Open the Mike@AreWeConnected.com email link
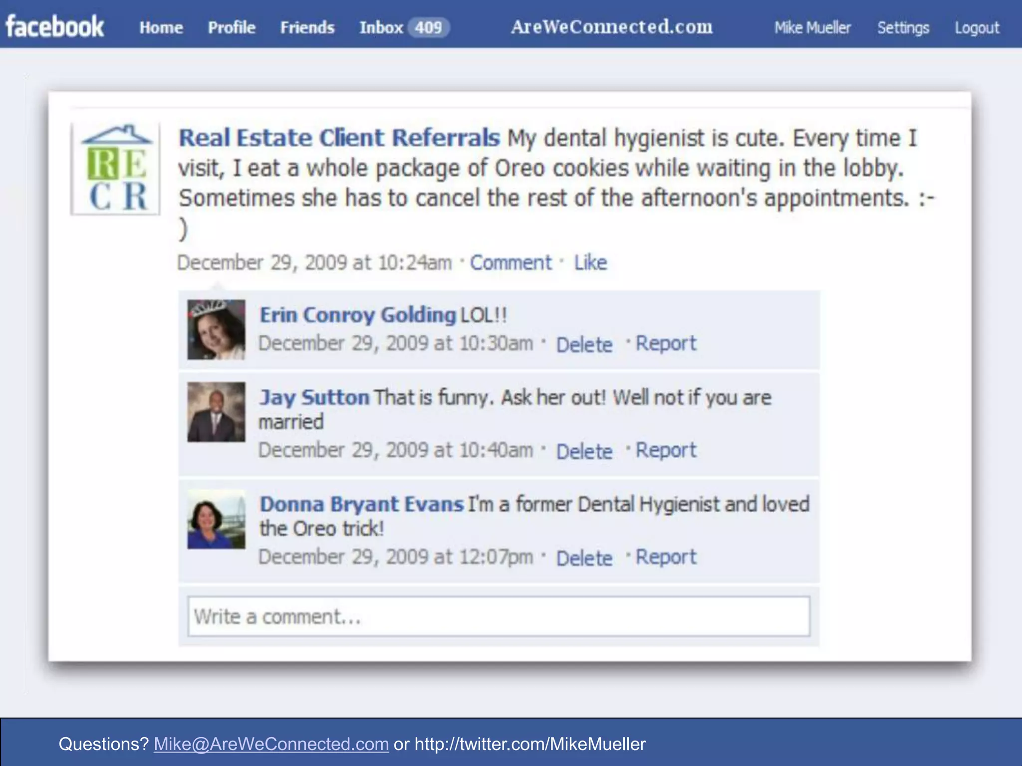Image resolution: width=1022 pixels, height=766 pixels. [271, 744]
